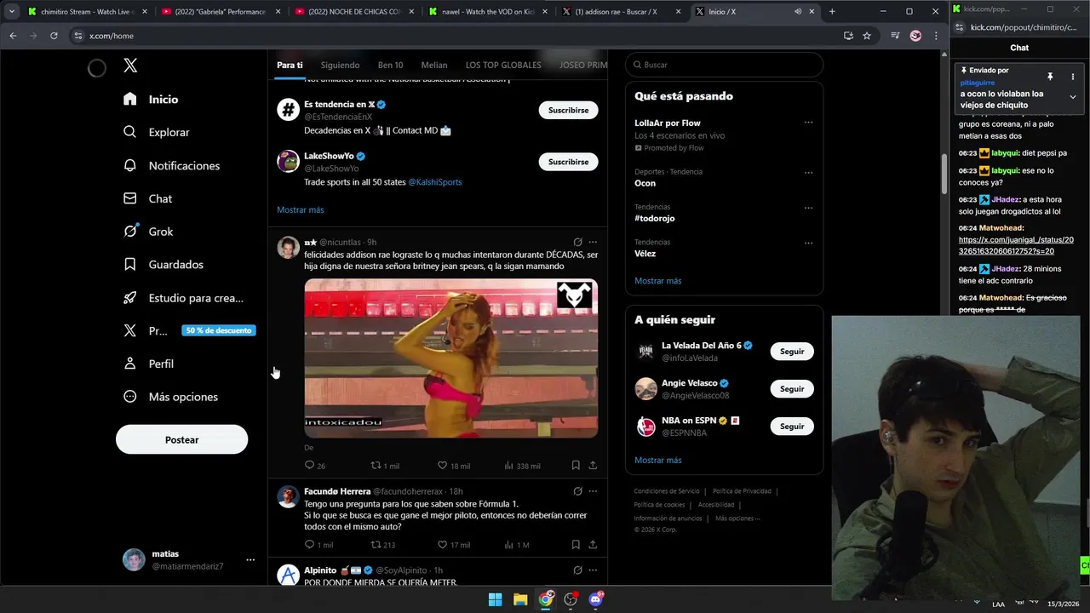
Task: Repost Facundo Herrera tweet showing 213
Action: 376,545
